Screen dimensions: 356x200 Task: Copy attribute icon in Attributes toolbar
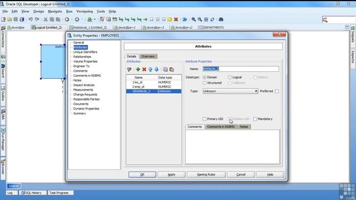click(165, 69)
